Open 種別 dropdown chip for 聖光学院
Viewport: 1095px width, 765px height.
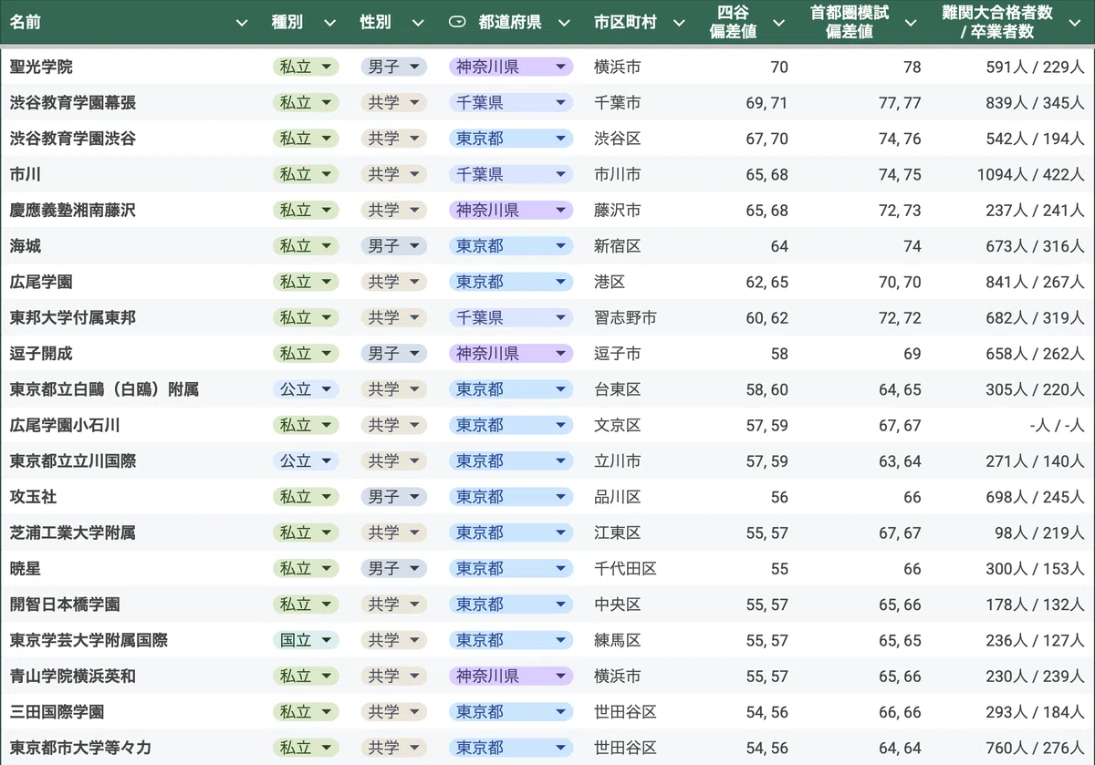click(x=306, y=67)
